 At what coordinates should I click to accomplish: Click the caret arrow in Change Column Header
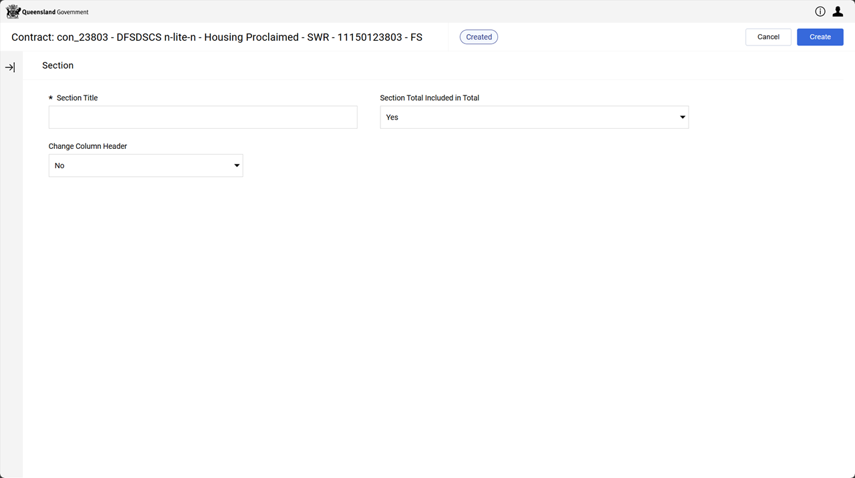pos(237,166)
